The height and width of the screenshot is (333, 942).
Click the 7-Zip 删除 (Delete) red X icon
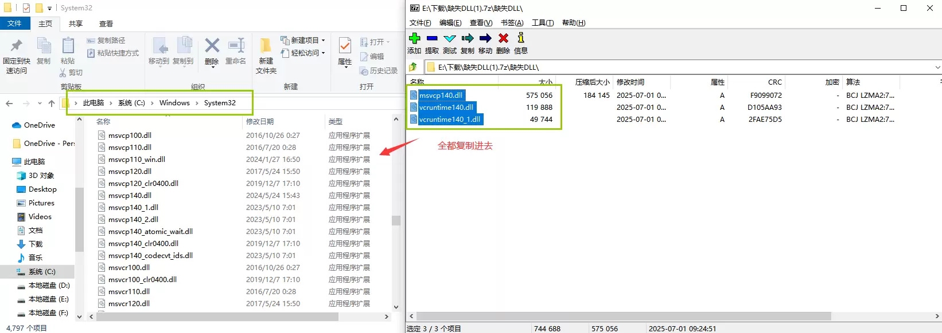click(x=503, y=38)
